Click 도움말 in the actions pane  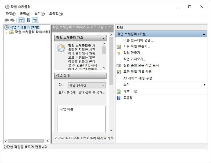pos(128,98)
